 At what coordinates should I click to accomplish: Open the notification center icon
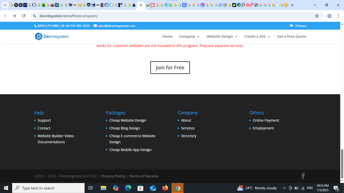336,188
